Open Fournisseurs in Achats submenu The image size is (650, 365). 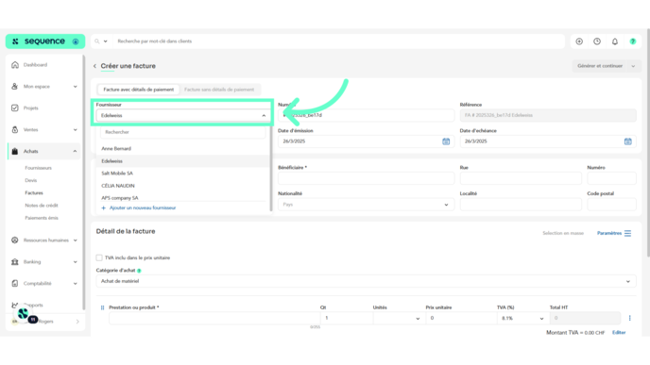(38, 168)
